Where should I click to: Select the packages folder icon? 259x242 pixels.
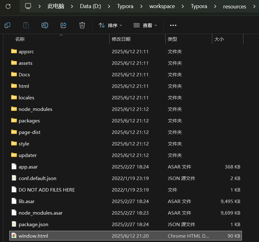(14, 121)
